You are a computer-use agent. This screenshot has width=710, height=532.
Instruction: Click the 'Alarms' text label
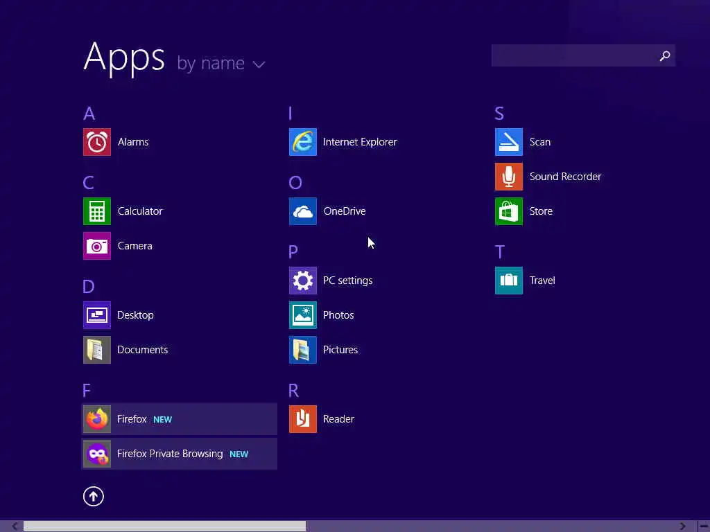[x=133, y=142]
